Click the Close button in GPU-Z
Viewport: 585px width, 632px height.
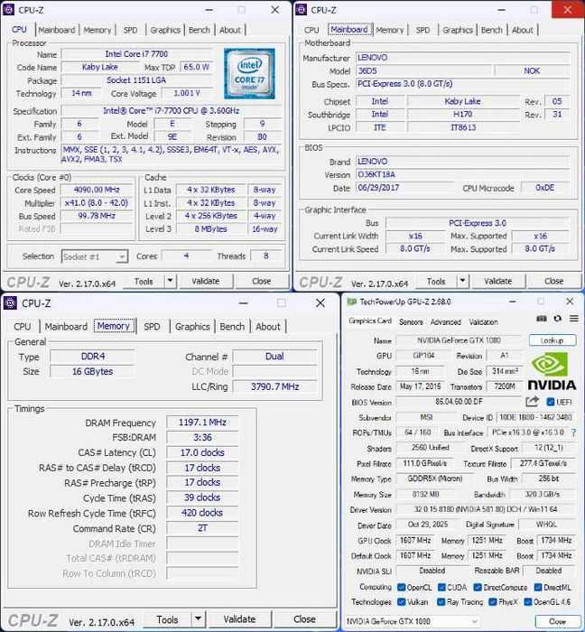tap(557, 621)
